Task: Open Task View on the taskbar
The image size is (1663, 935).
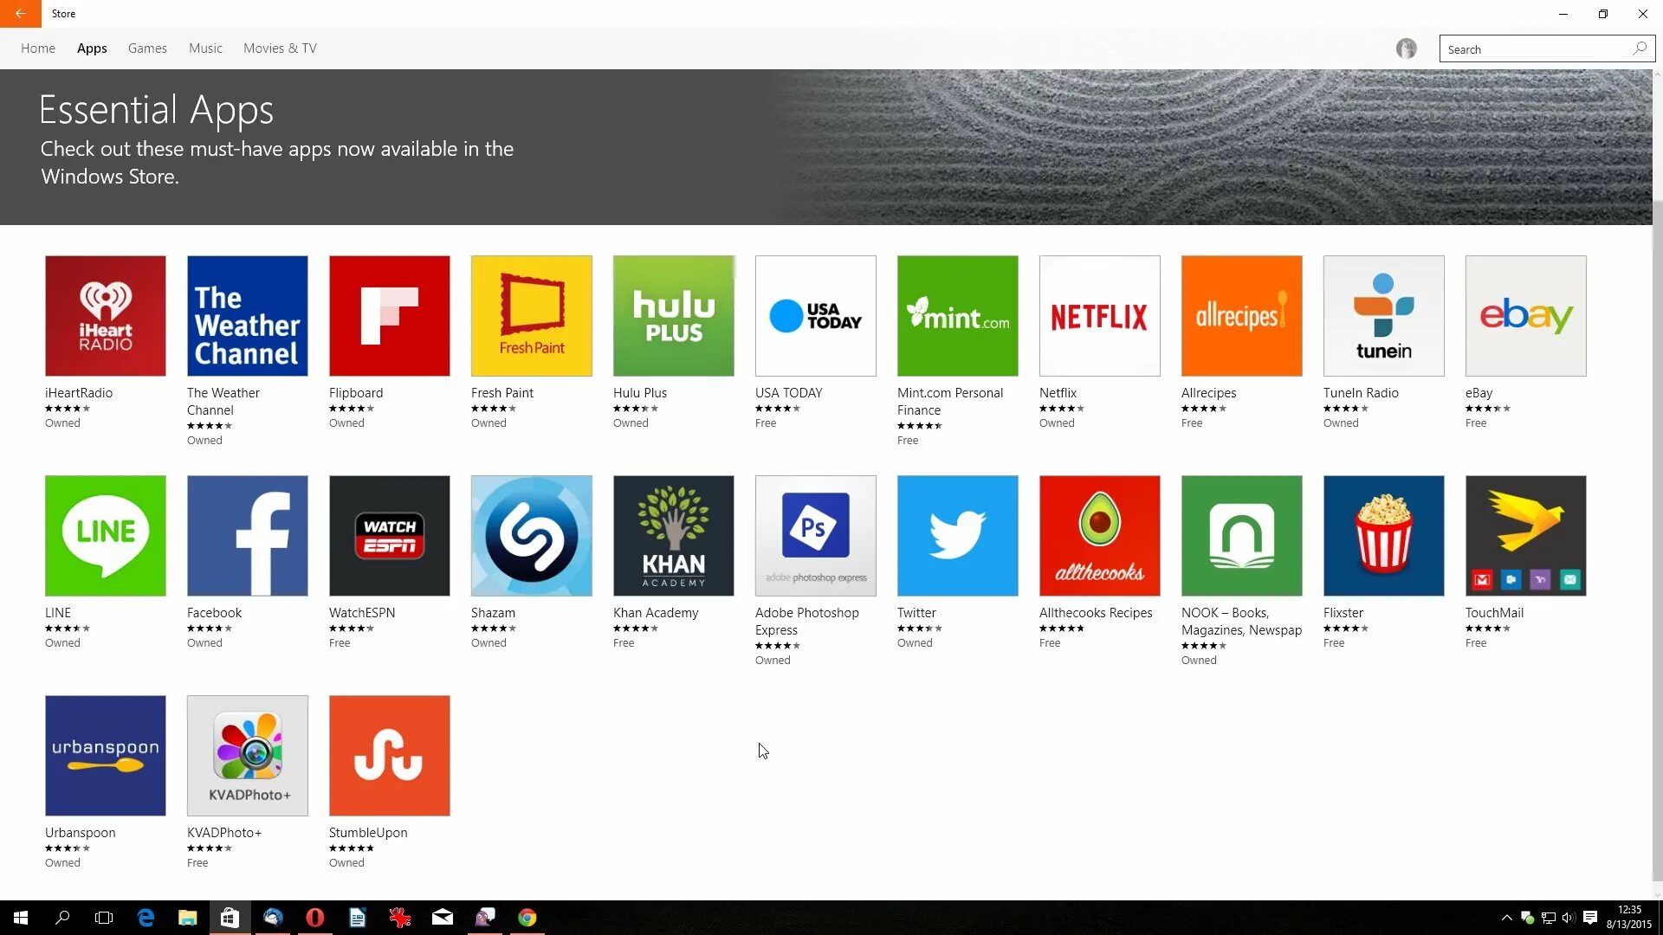Action: click(x=104, y=917)
